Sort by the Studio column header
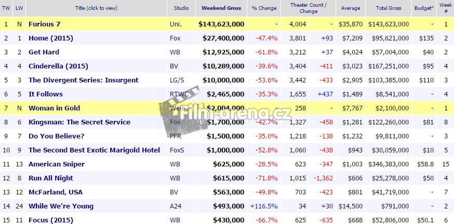454x224 pixels. [181, 8]
